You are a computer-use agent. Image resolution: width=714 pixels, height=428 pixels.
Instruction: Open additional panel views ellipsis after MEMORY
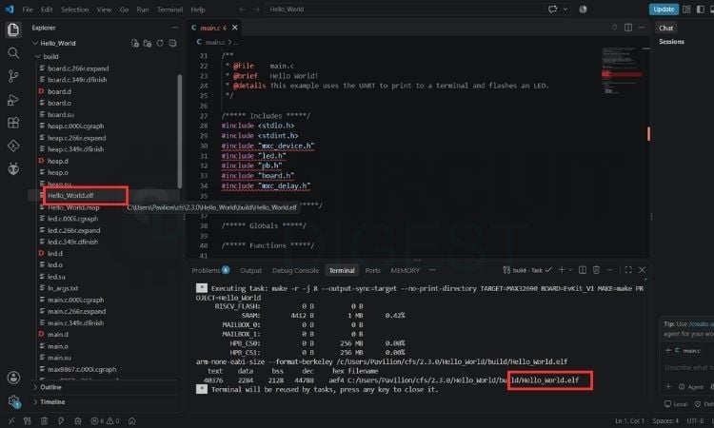(x=432, y=270)
